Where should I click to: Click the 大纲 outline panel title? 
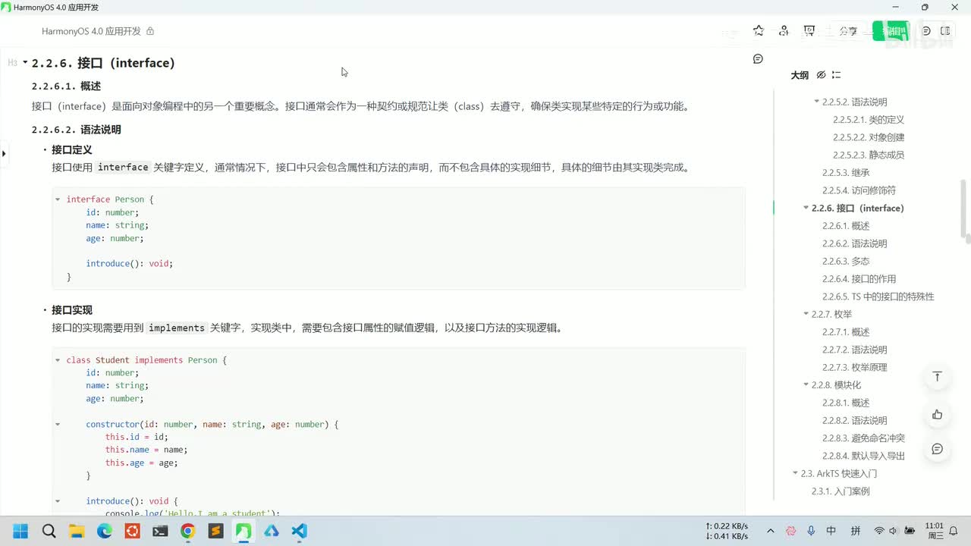[x=800, y=75]
